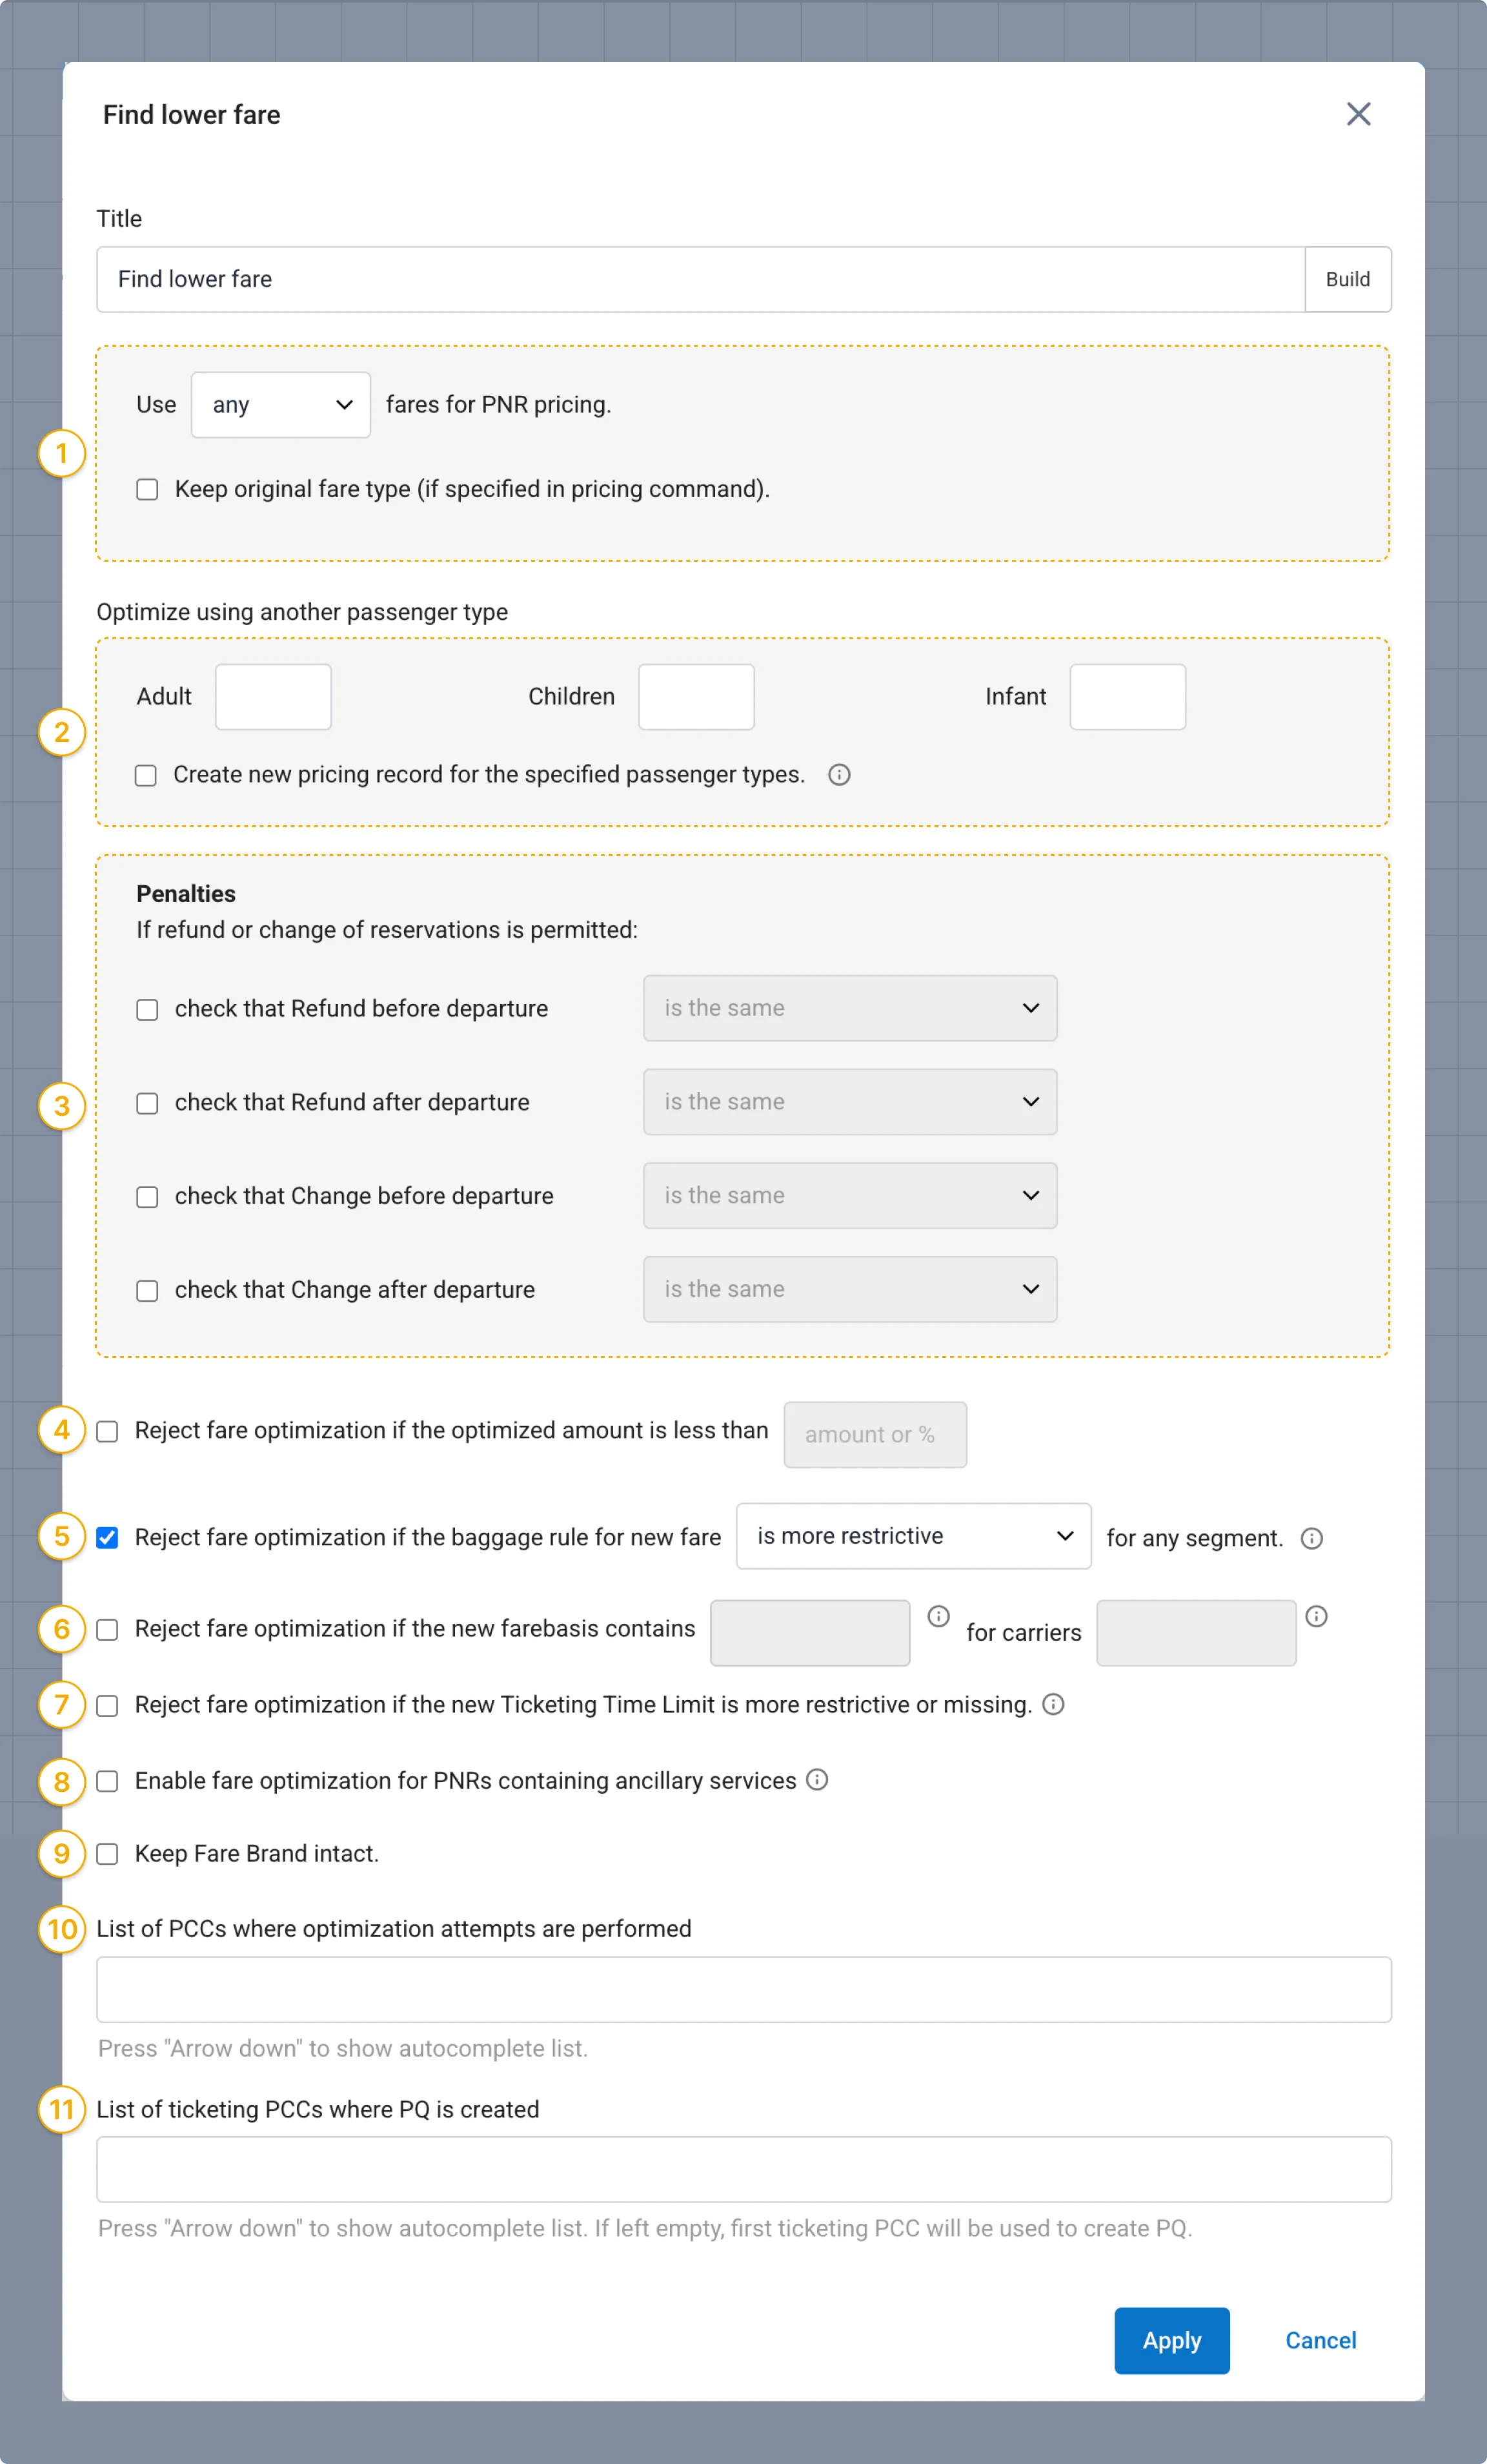The width and height of the screenshot is (1487, 2464).
Task: Click the Cancel link
Action: (1320, 2341)
